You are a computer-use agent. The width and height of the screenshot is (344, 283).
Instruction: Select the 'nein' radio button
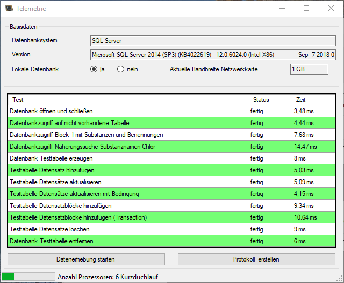click(120, 69)
